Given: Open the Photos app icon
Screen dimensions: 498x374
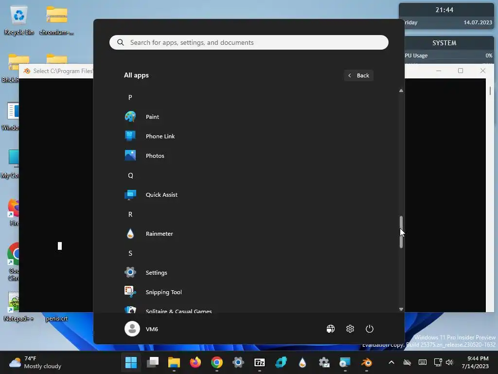Looking at the screenshot, I should (130, 155).
